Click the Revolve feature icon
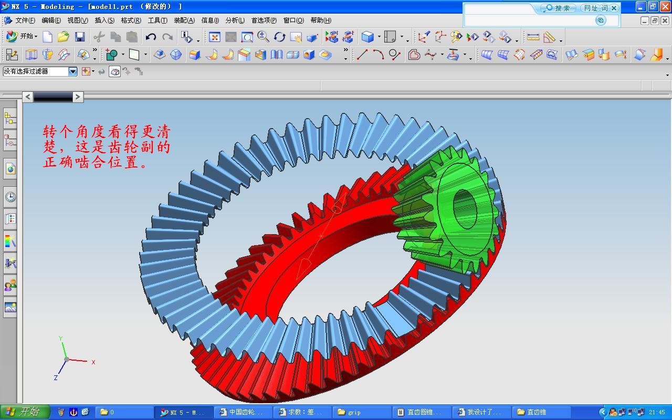Image resolution: width=672 pixels, height=420 pixels. coord(48,55)
